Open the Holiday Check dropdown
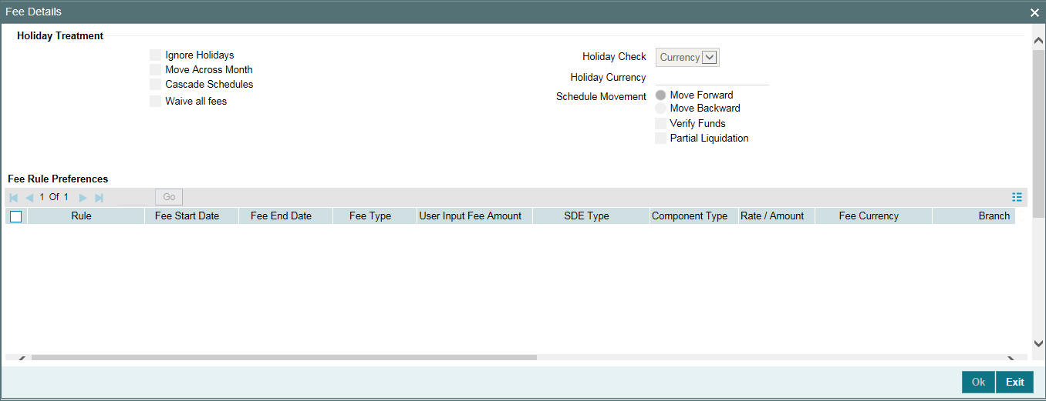Screen dimensions: 1046x401 coord(687,58)
